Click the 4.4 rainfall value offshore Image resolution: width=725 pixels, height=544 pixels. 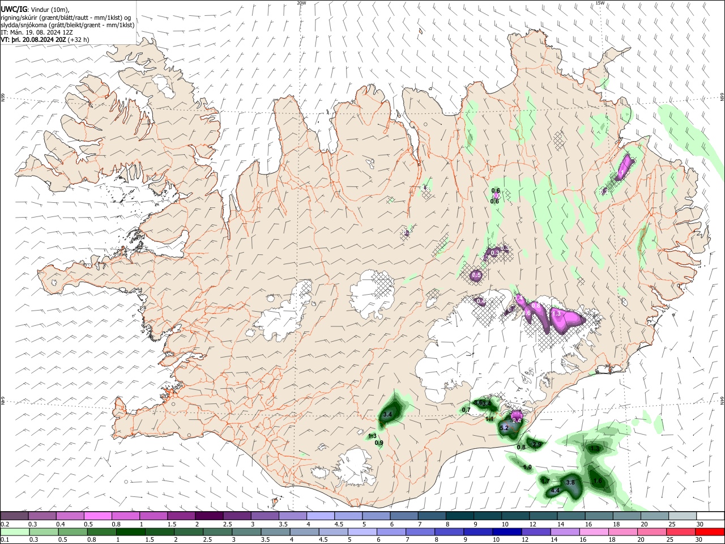(x=555, y=491)
